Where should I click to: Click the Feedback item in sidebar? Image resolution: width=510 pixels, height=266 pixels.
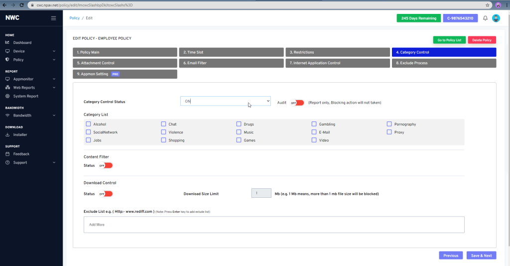coord(21,154)
